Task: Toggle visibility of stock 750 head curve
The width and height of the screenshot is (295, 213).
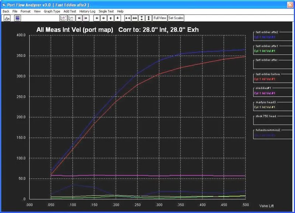Action: [x=266, y=117]
